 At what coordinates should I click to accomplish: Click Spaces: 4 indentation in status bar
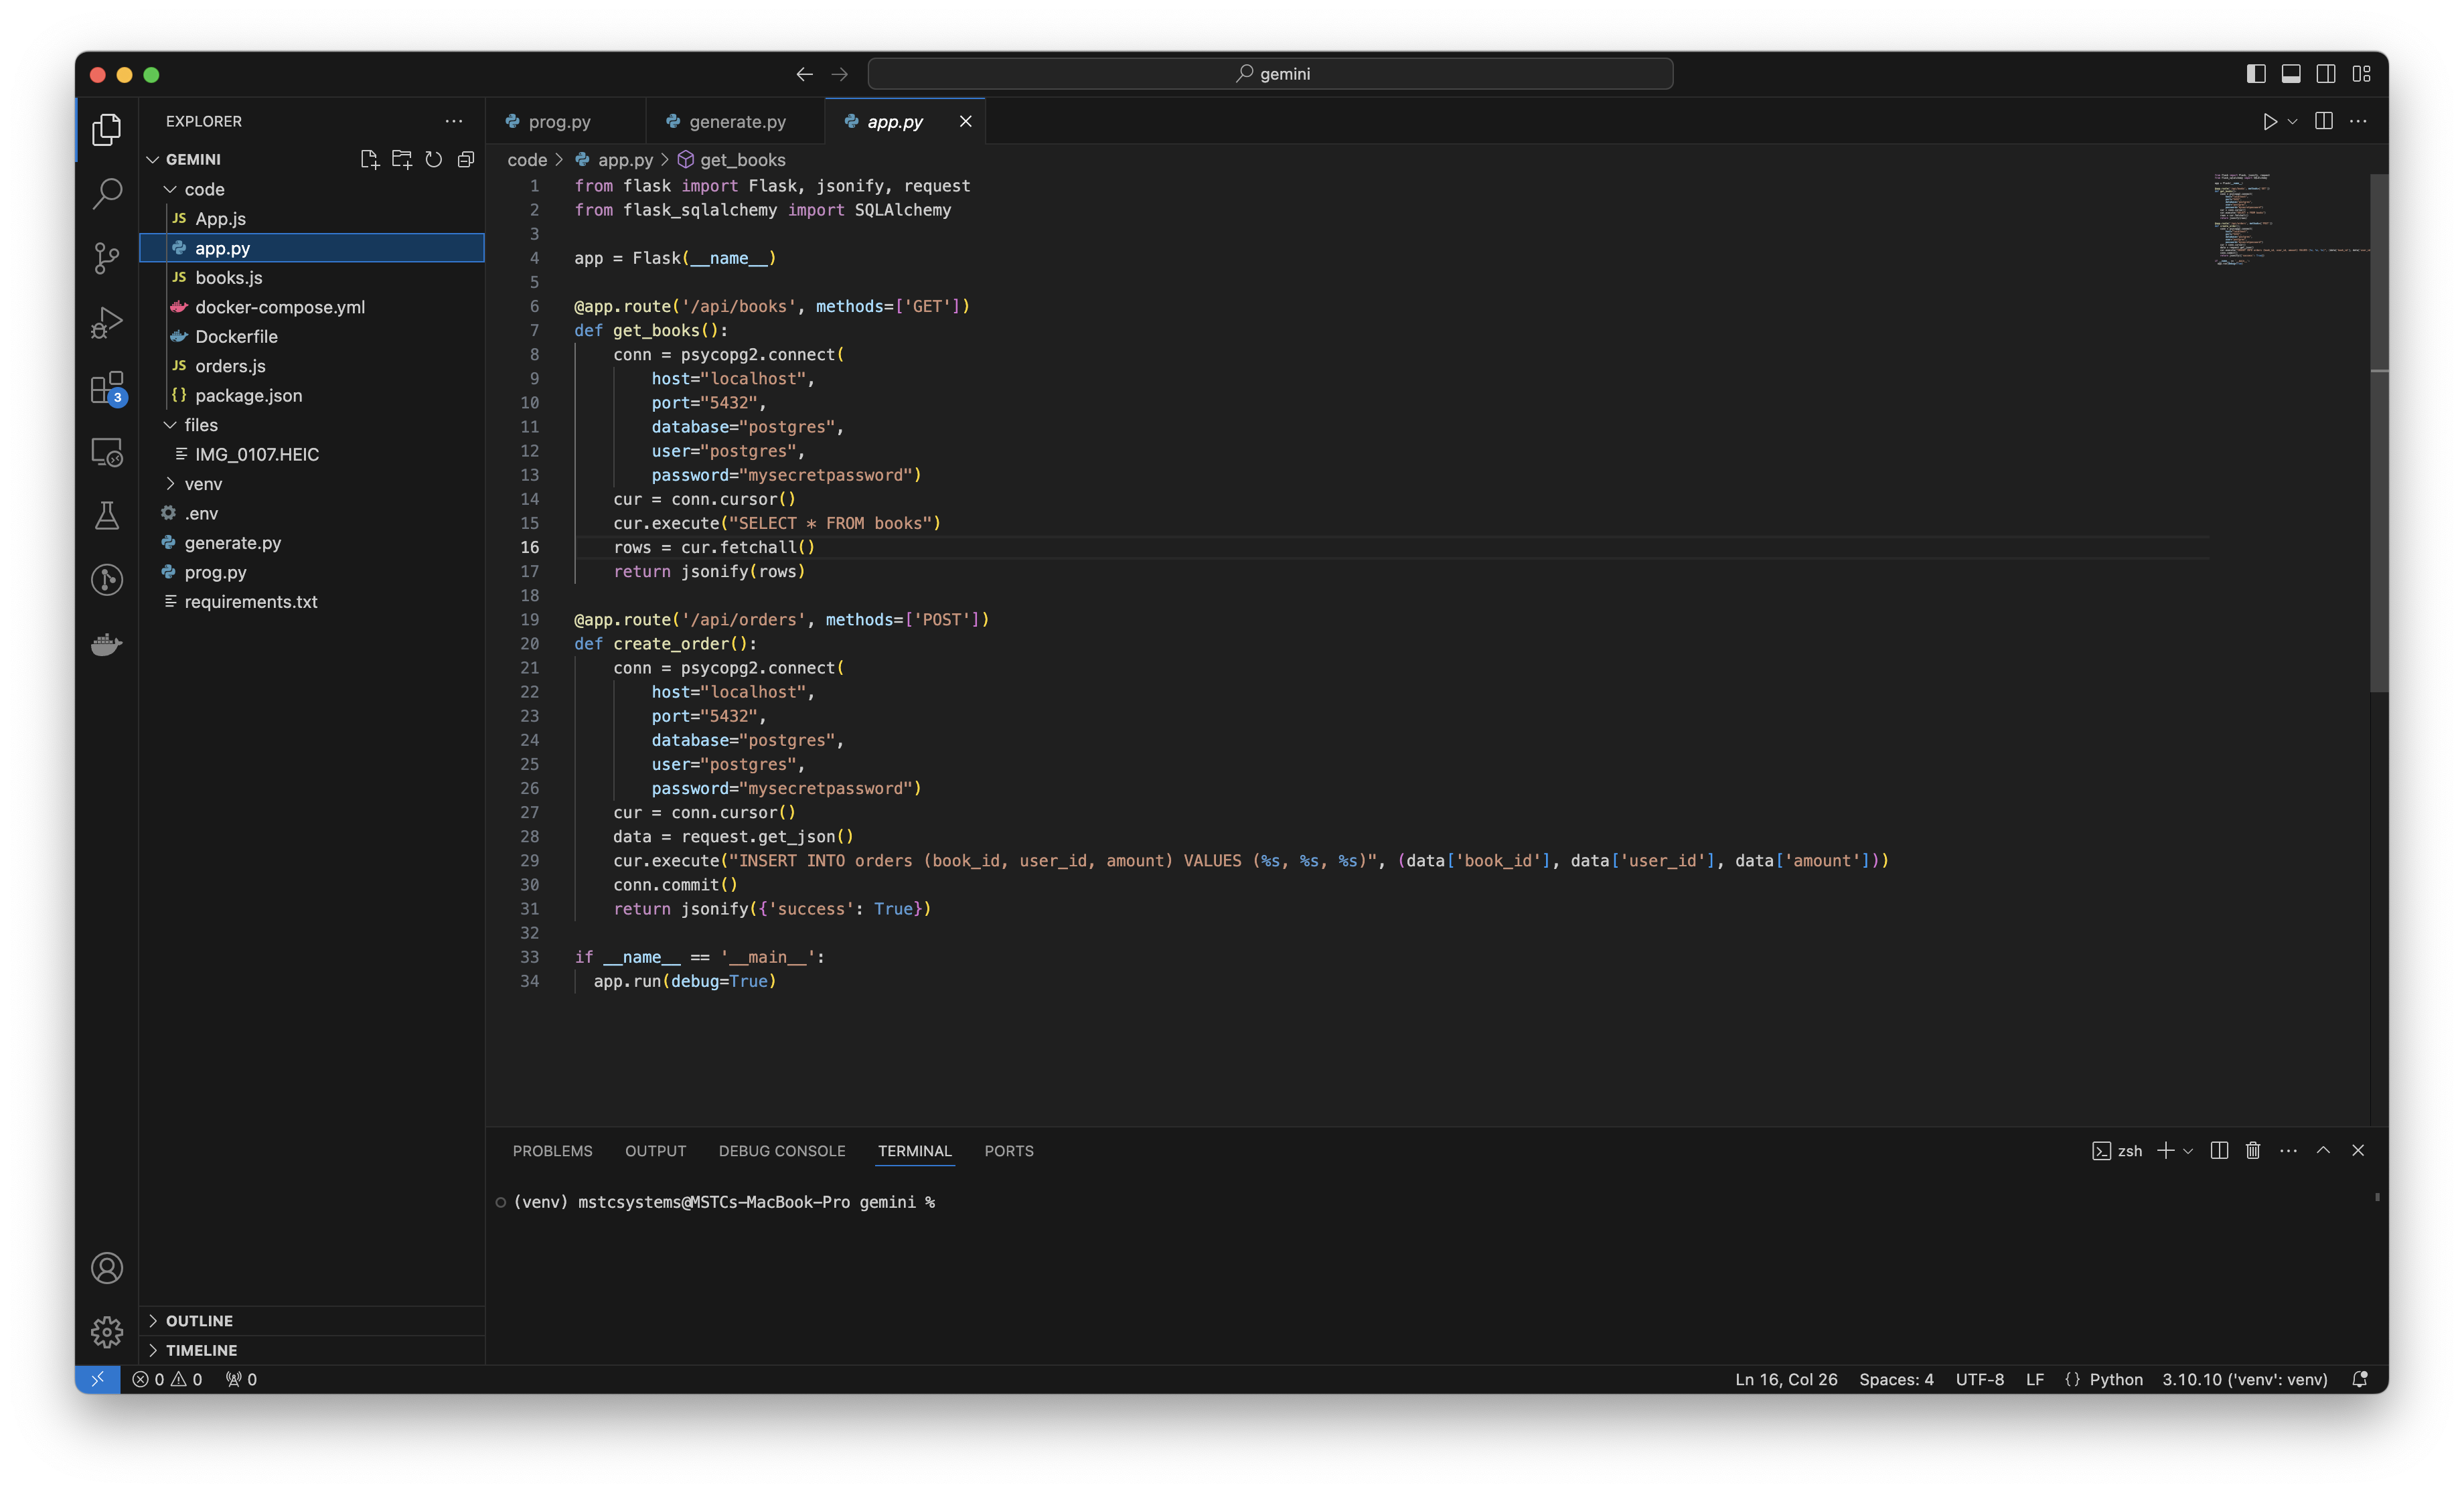[1896, 1380]
